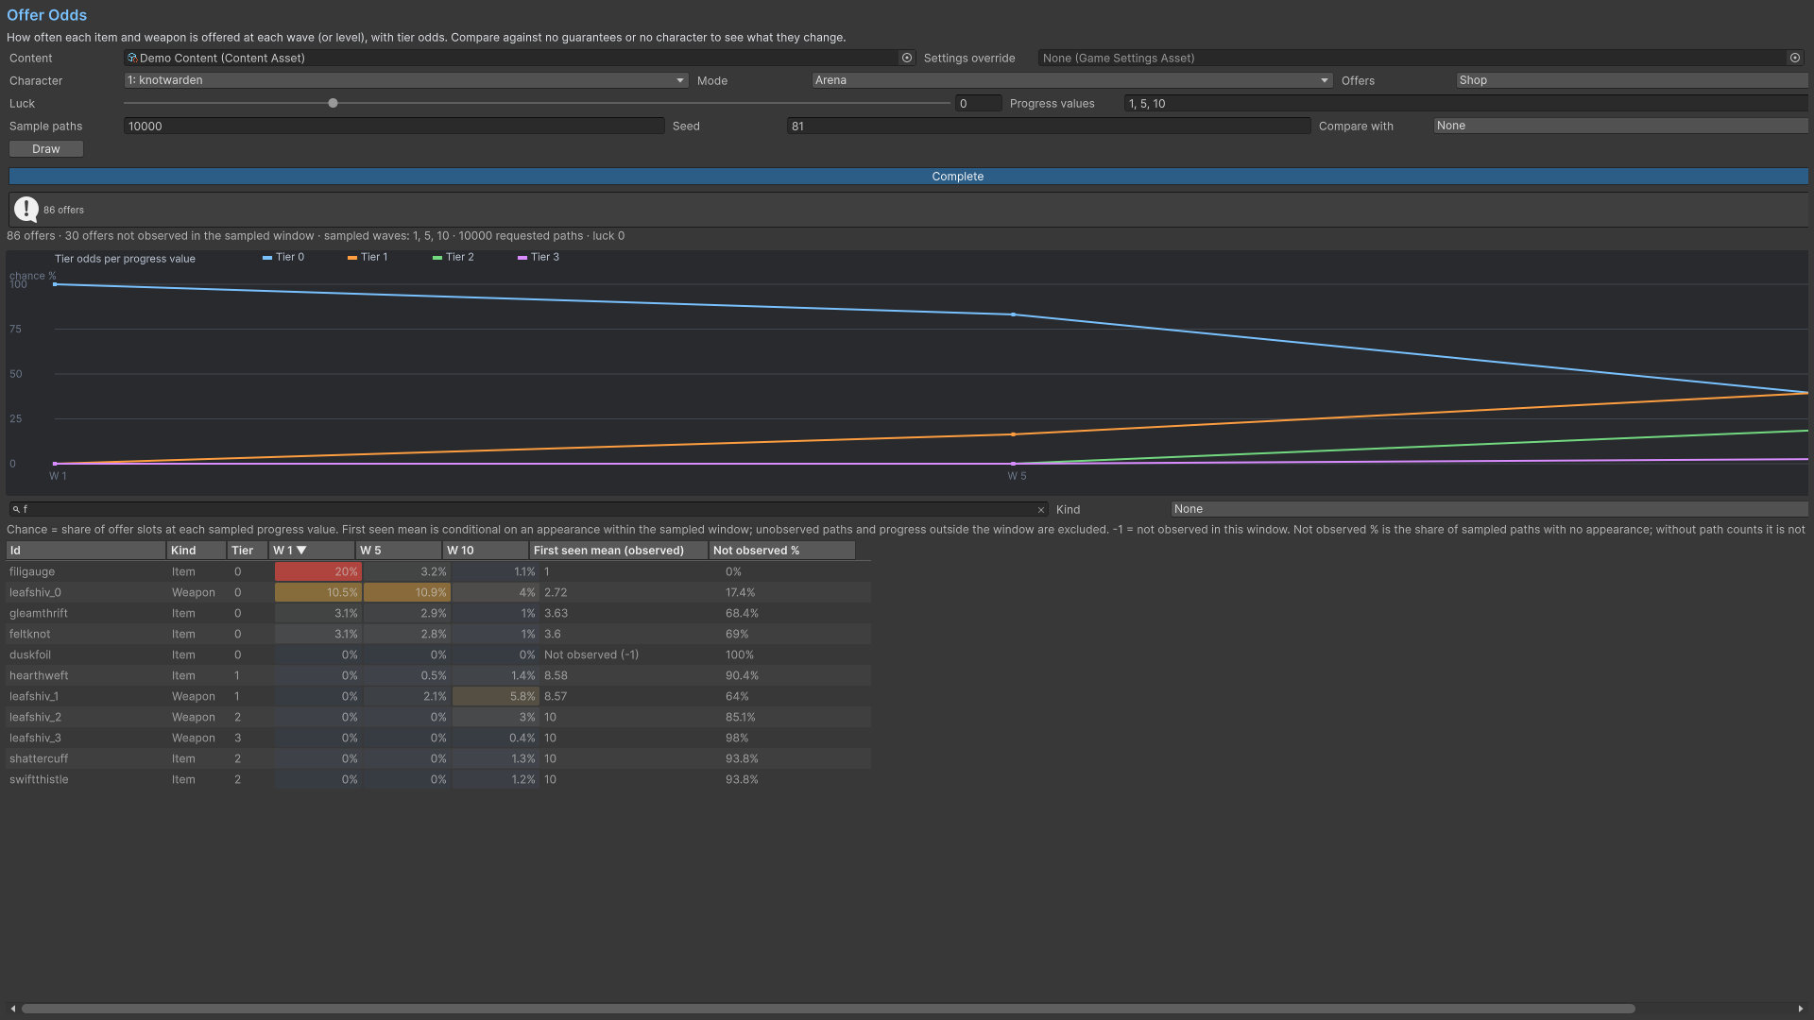Select the leafshiv_3 row
This screenshot has height=1020, width=1814.
pos(438,738)
